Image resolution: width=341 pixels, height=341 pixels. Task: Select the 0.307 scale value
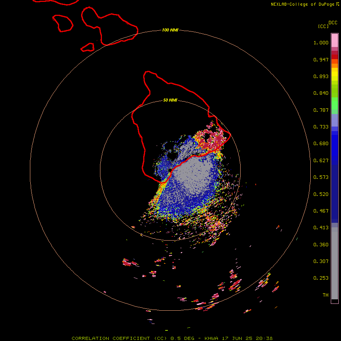321,261
